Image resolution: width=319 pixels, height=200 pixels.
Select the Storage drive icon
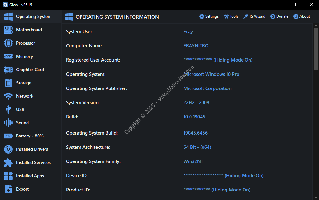(x=8, y=83)
